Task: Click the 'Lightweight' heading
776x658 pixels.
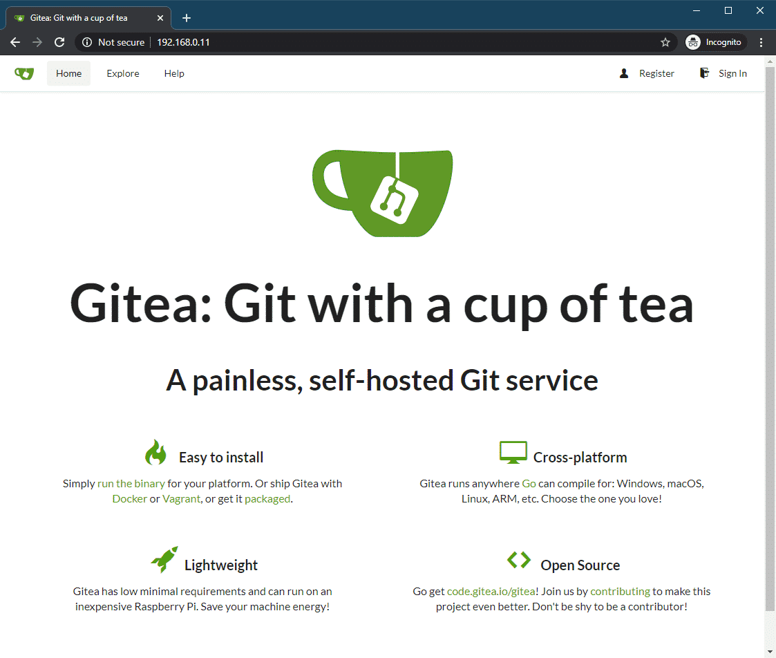Action: (221, 565)
